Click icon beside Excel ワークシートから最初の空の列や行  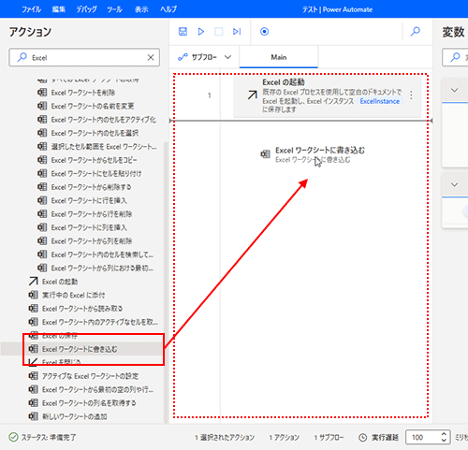[33, 389]
